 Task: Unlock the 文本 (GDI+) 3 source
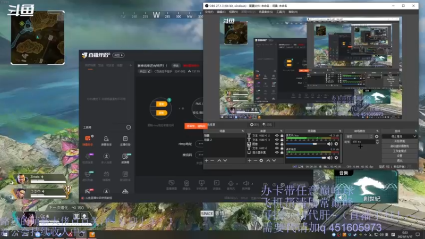[x=282, y=140]
